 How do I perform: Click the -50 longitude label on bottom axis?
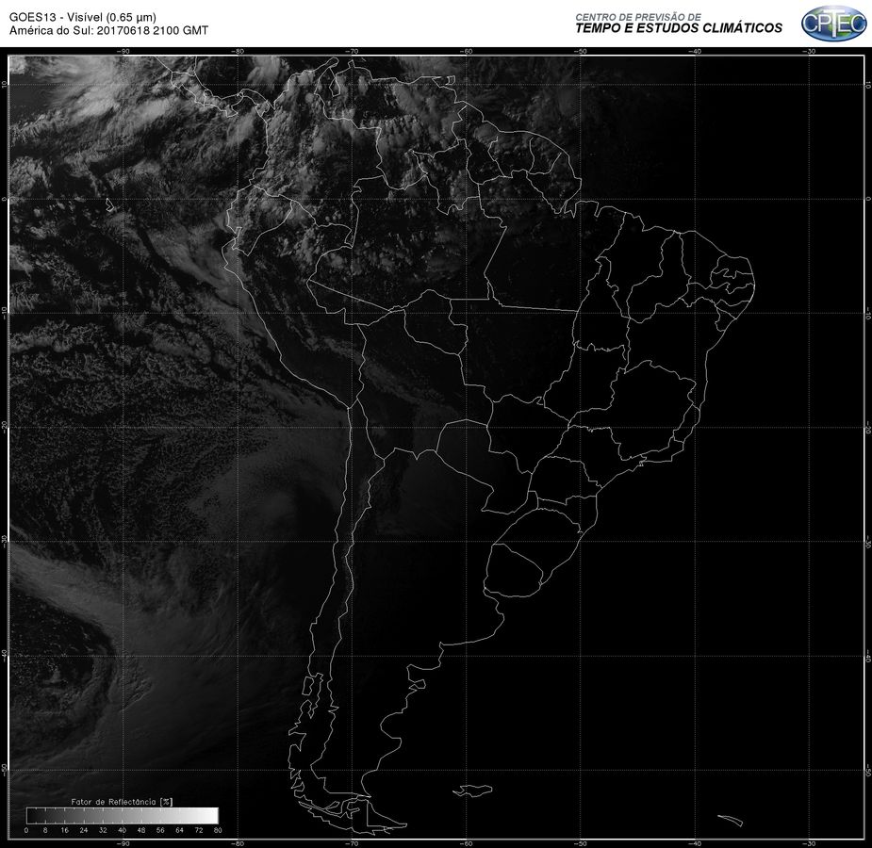click(x=580, y=843)
